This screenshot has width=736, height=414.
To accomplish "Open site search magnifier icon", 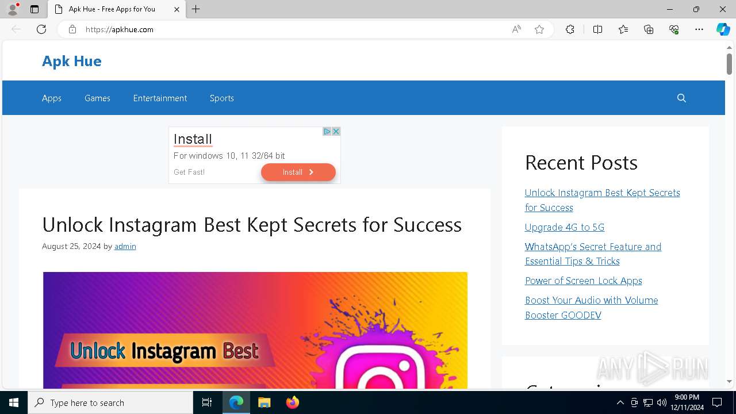I will point(681,98).
